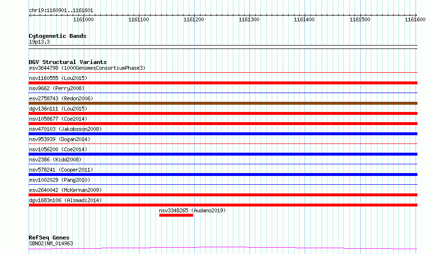
Task: Click the red bar under dgv136n111
Action: point(223,113)
